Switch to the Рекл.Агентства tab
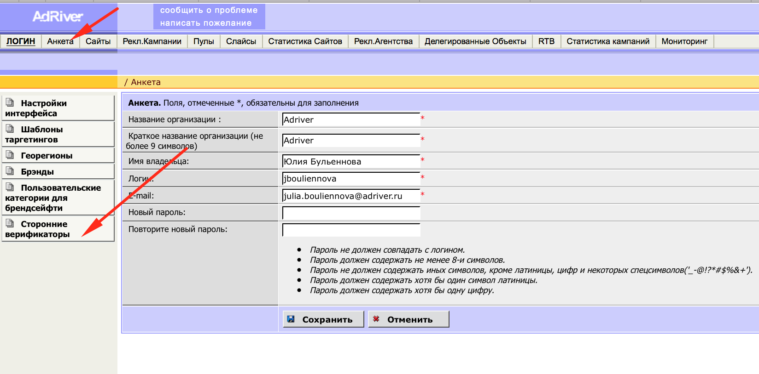 tap(383, 41)
